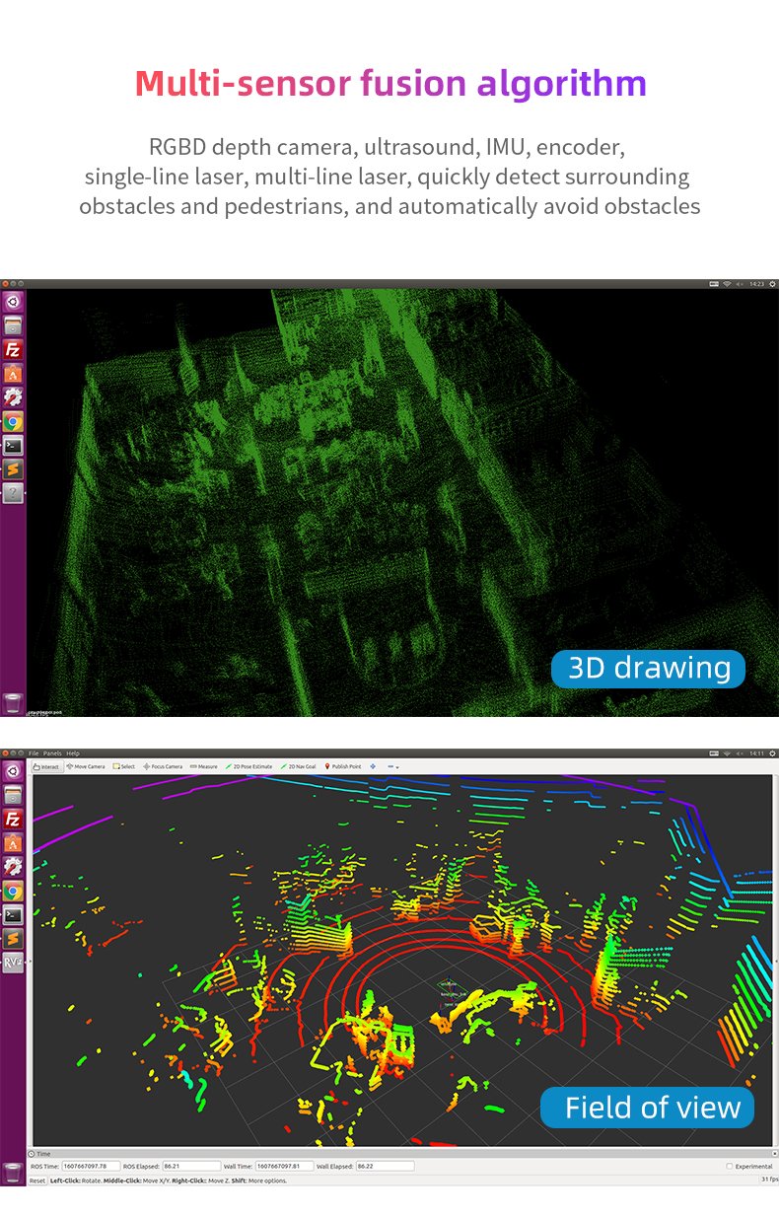Click the Focus Camera tool

(x=163, y=766)
